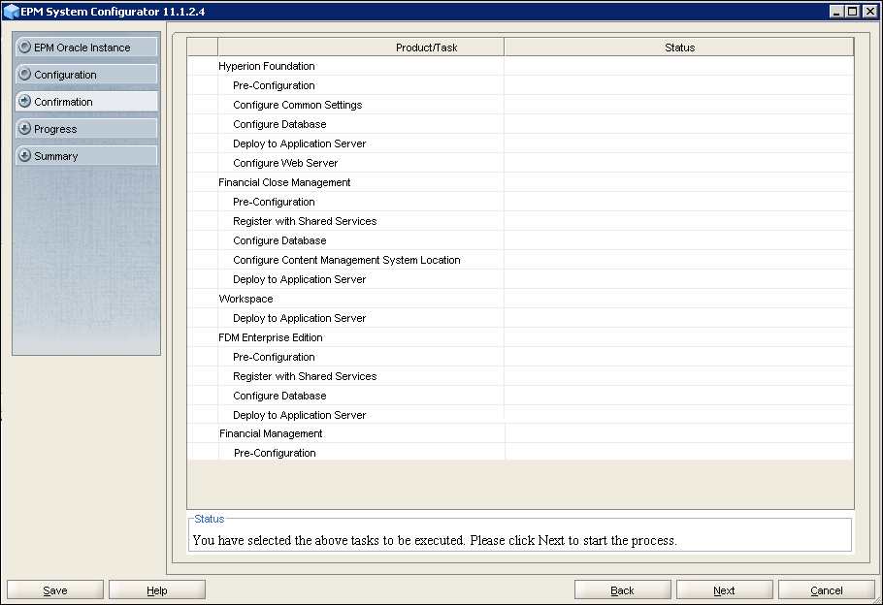Screen dimensions: 883x605
Task: Click the Save button
Action: [x=55, y=589]
